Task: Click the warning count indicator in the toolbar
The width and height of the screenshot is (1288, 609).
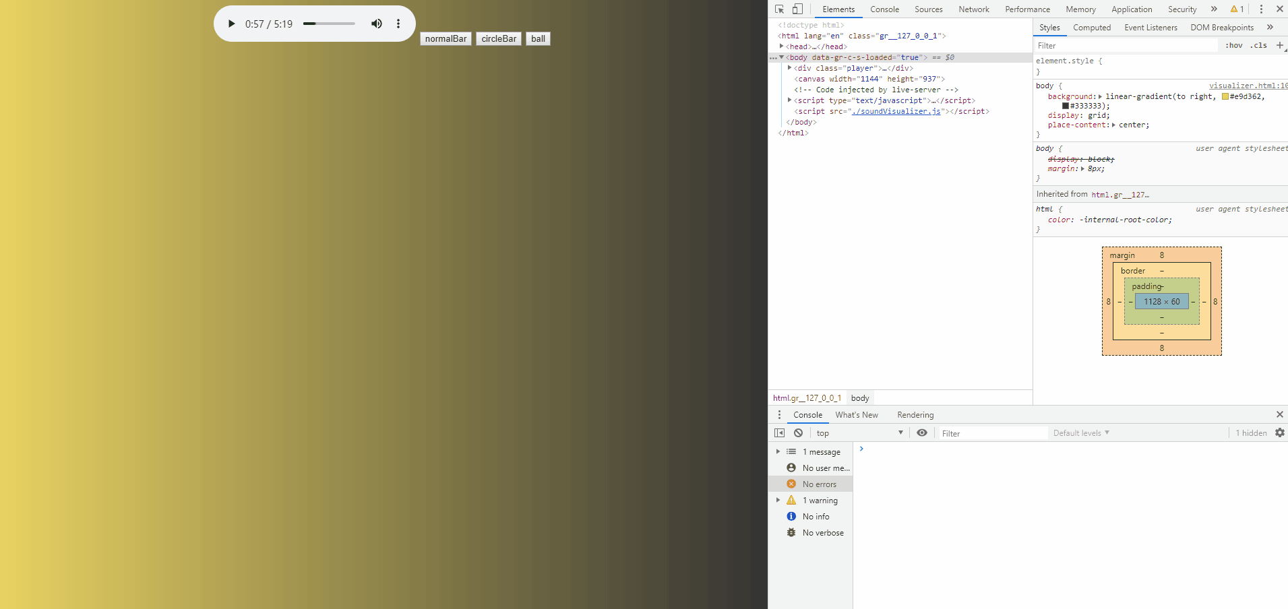Action: (1237, 9)
